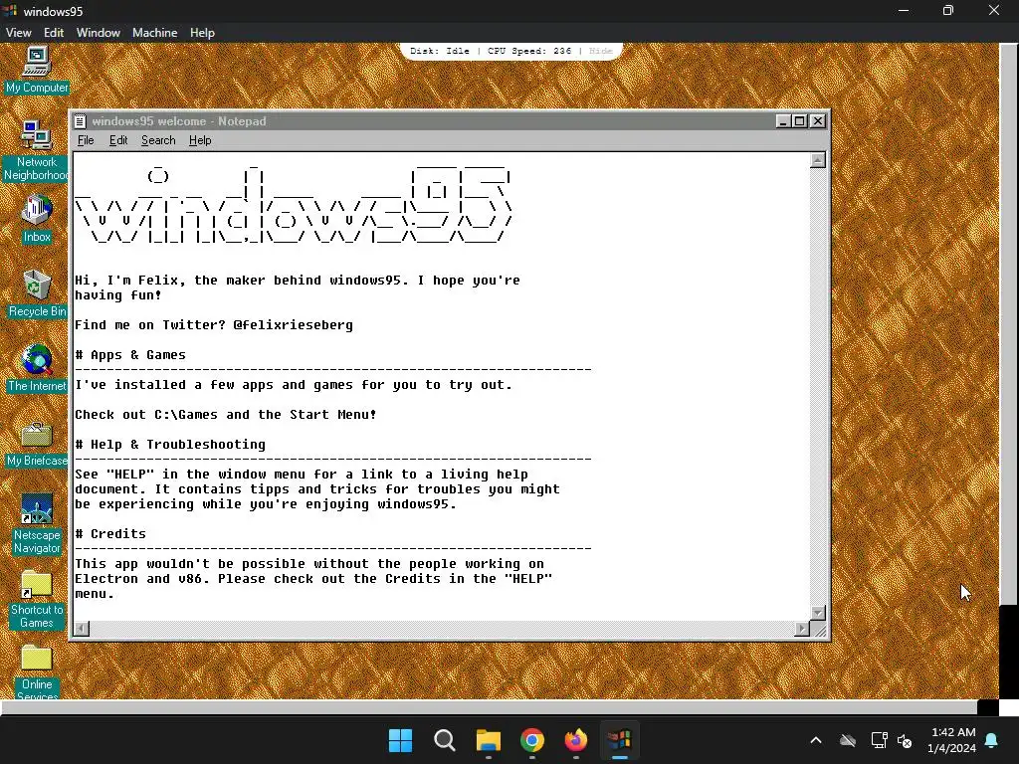
Task: Click the muted volume tray icon
Action: (905, 740)
